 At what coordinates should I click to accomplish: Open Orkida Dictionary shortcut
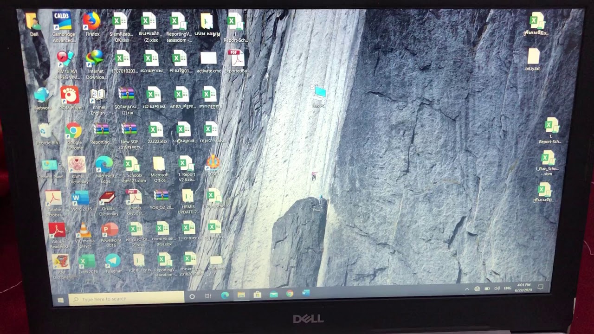108,204
